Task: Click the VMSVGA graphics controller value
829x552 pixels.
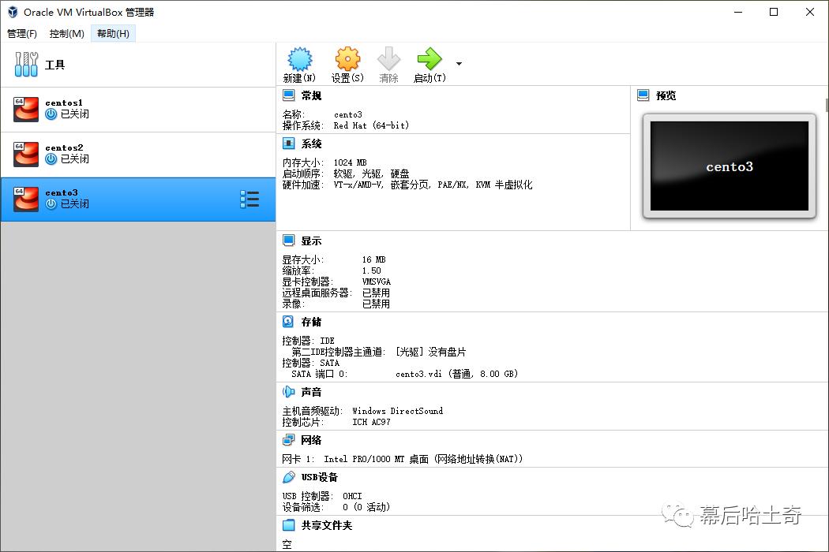Action: (377, 282)
